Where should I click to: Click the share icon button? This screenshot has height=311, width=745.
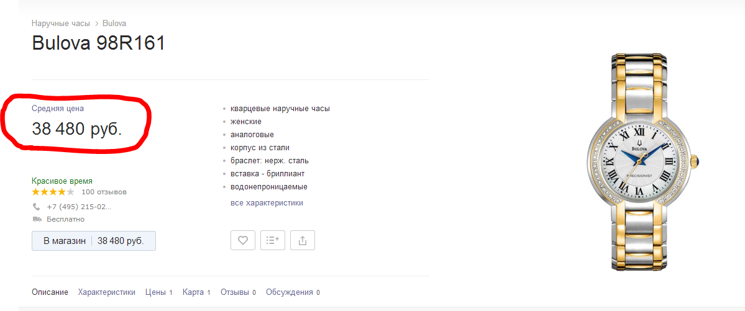(303, 240)
